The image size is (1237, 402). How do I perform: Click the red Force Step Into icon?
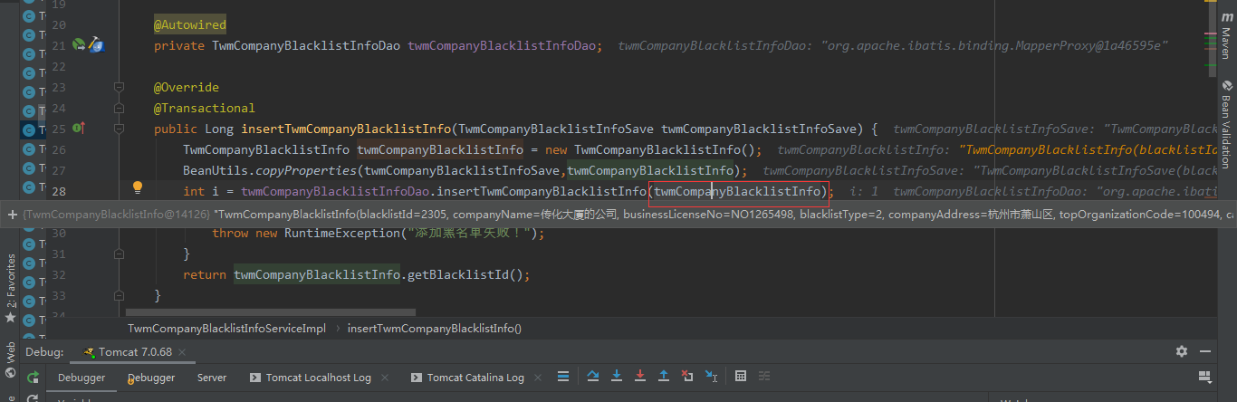[x=640, y=377]
